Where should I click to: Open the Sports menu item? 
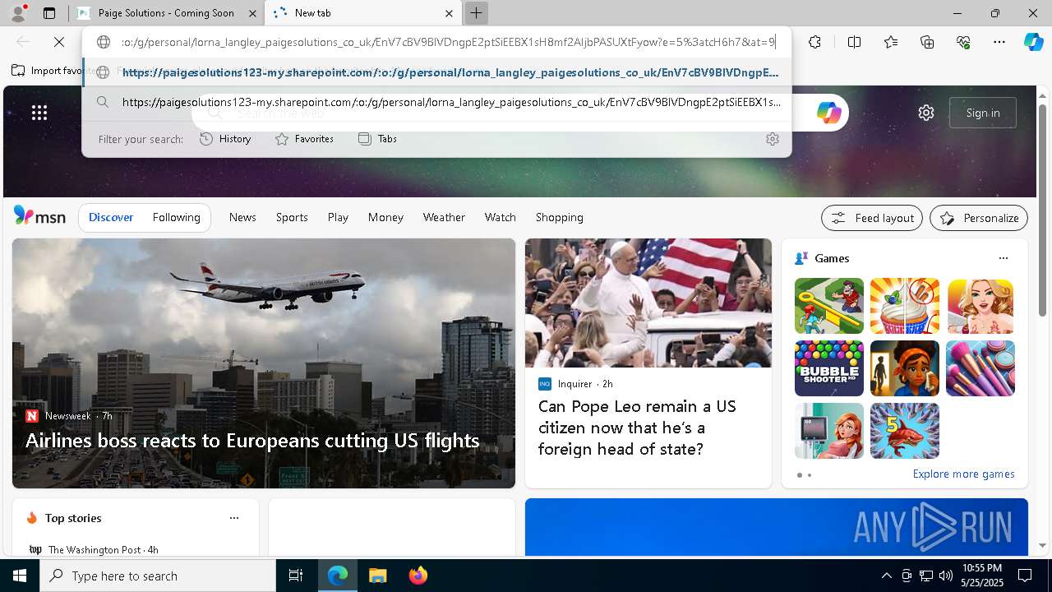[x=292, y=217]
